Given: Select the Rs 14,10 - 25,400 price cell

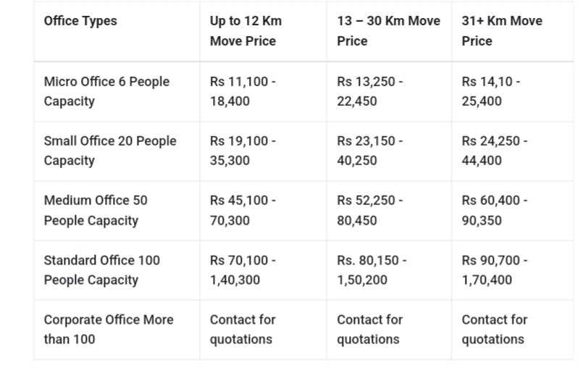Looking at the screenshot, I should pos(491,91).
